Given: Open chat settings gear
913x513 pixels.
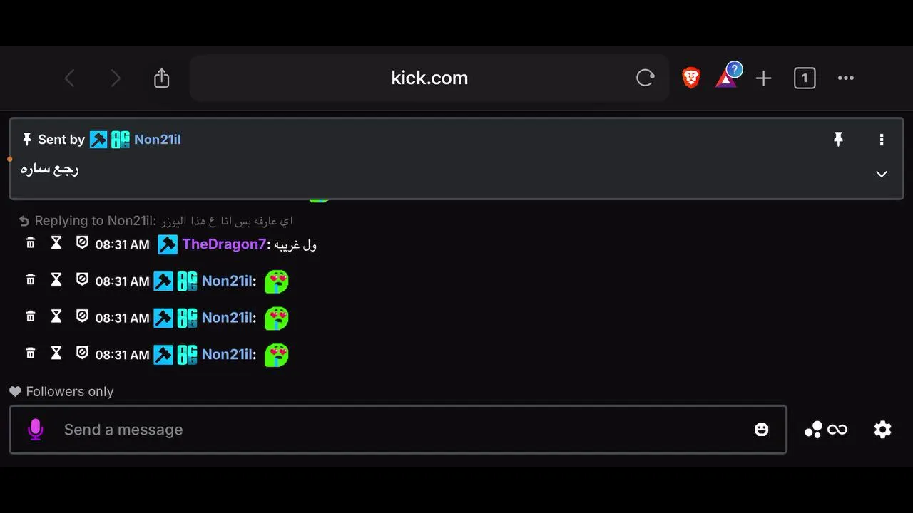Looking at the screenshot, I should click(883, 429).
